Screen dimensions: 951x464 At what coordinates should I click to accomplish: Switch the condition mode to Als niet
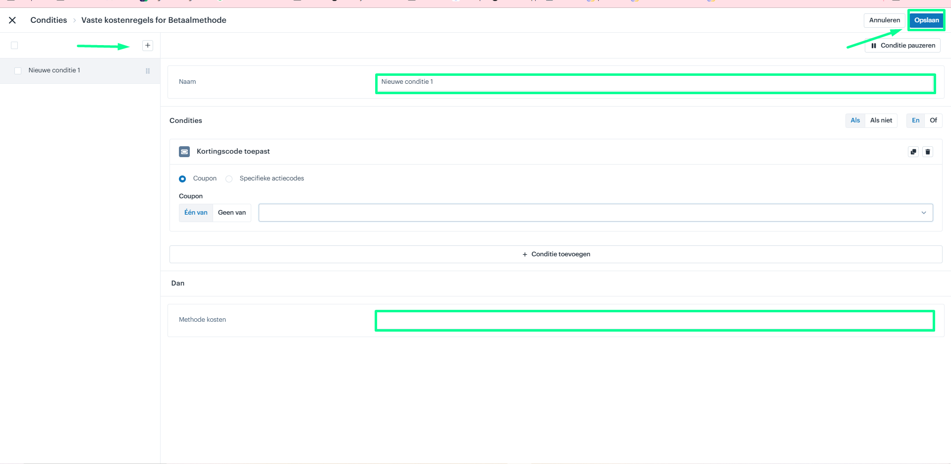pyautogui.click(x=881, y=120)
